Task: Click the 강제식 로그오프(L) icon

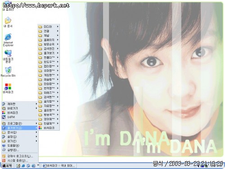Action: click(4, 156)
